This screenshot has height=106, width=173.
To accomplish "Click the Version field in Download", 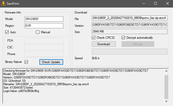I will (x=130, y=25).
